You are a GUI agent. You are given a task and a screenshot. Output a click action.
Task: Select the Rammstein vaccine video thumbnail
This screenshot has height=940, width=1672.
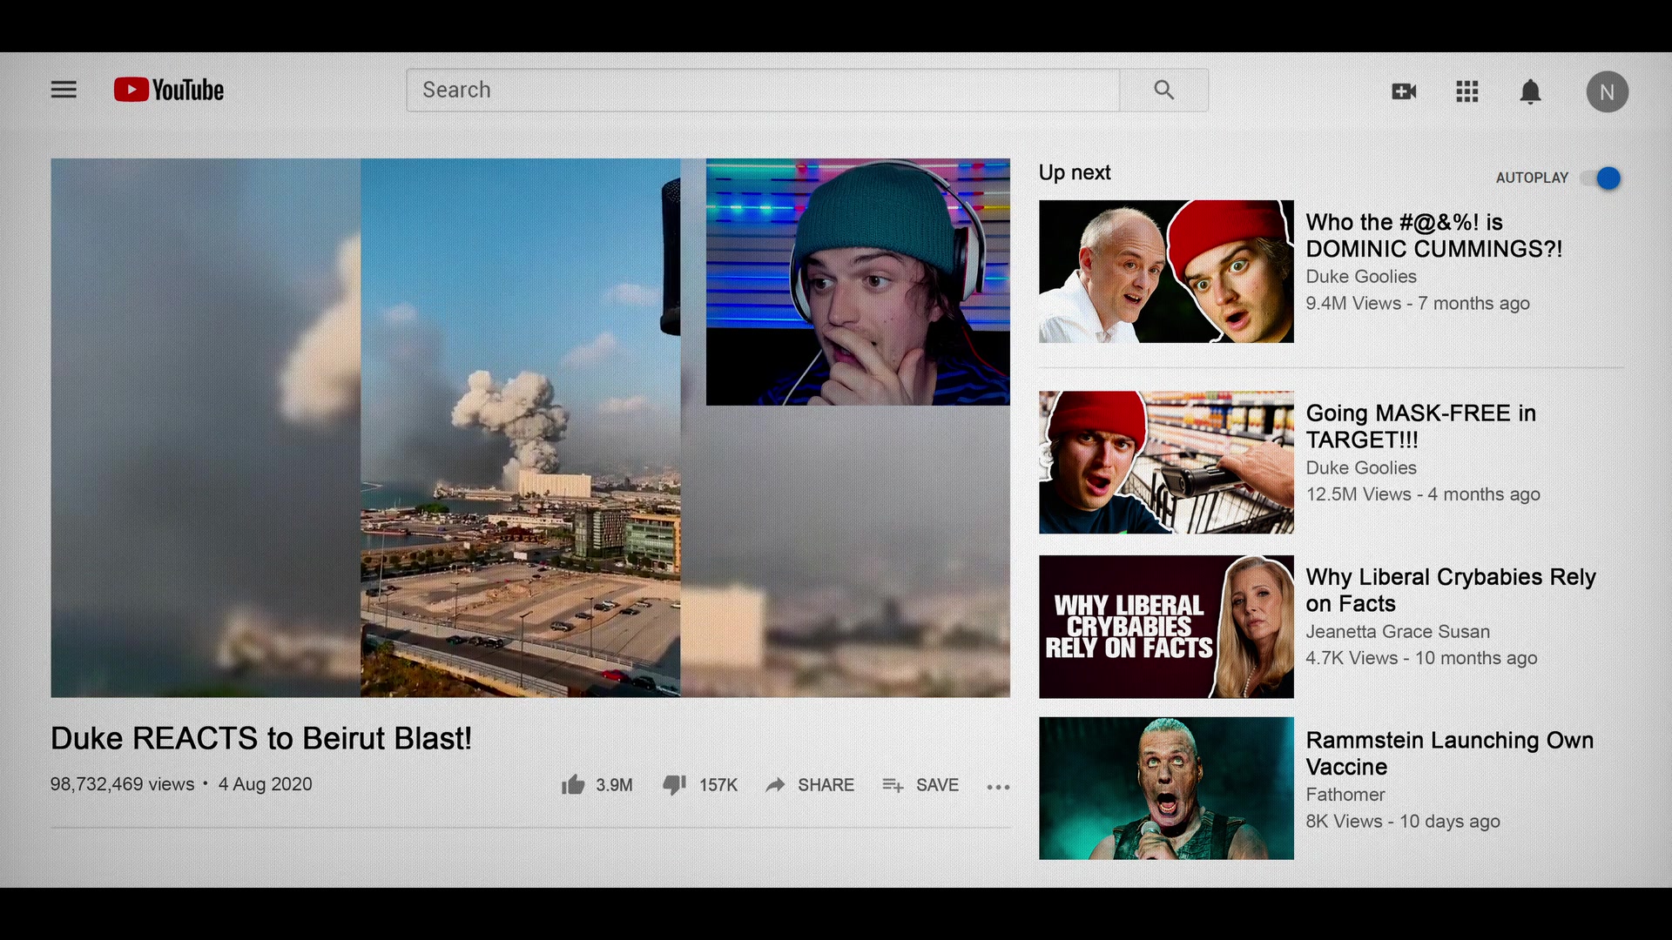(x=1166, y=789)
